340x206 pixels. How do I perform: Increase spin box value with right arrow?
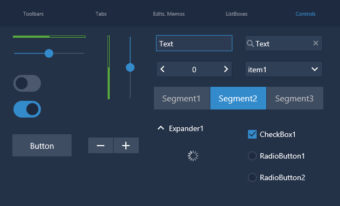(226, 69)
